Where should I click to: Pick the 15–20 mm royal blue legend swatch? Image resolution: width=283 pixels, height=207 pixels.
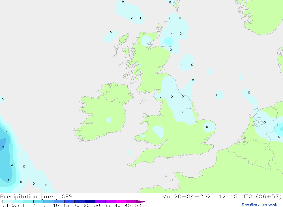[x=70, y=201]
